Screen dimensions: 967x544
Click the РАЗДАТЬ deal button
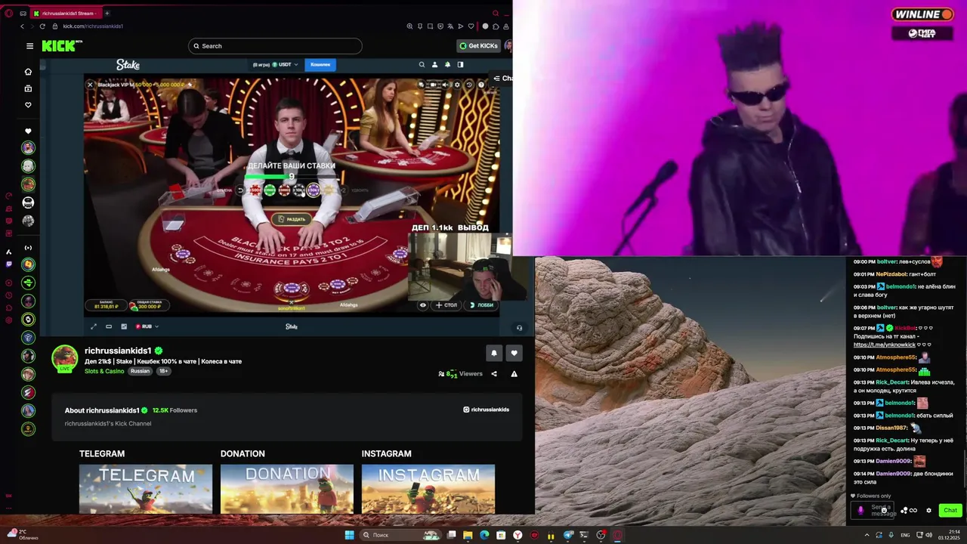(292, 219)
